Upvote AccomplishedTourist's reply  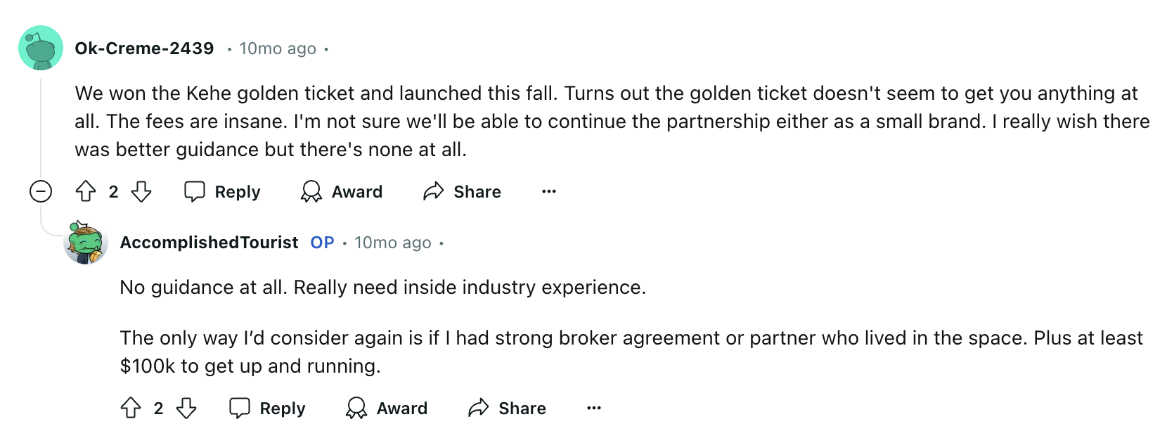(x=131, y=408)
